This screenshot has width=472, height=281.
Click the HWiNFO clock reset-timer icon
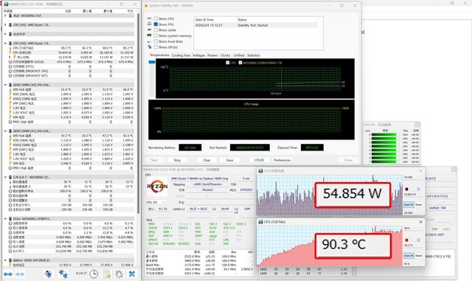point(94,274)
